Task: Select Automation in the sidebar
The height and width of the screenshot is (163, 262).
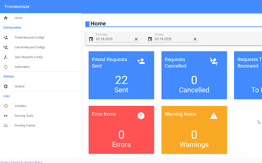Action: tap(22, 67)
